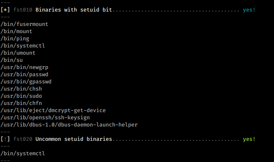Click the /usr/bin/gpasswd line
The image size is (274, 162).
[26, 82]
